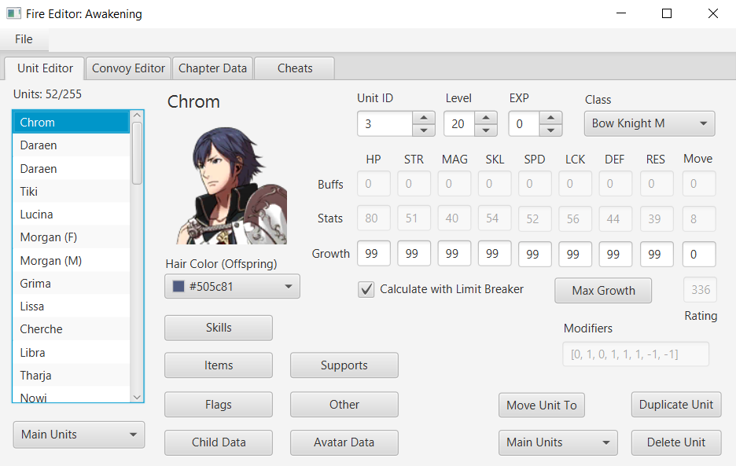Click the unit list scrollbar thumb
The image size is (736, 466).
137,153
